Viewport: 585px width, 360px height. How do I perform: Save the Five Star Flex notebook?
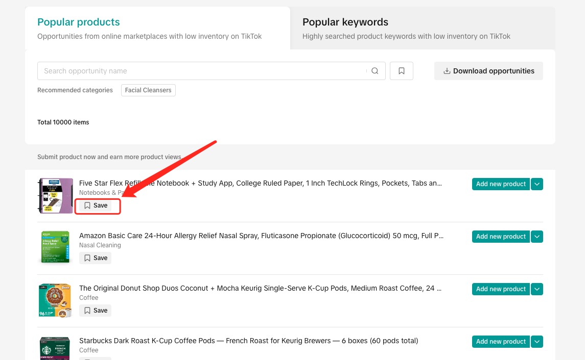point(96,205)
